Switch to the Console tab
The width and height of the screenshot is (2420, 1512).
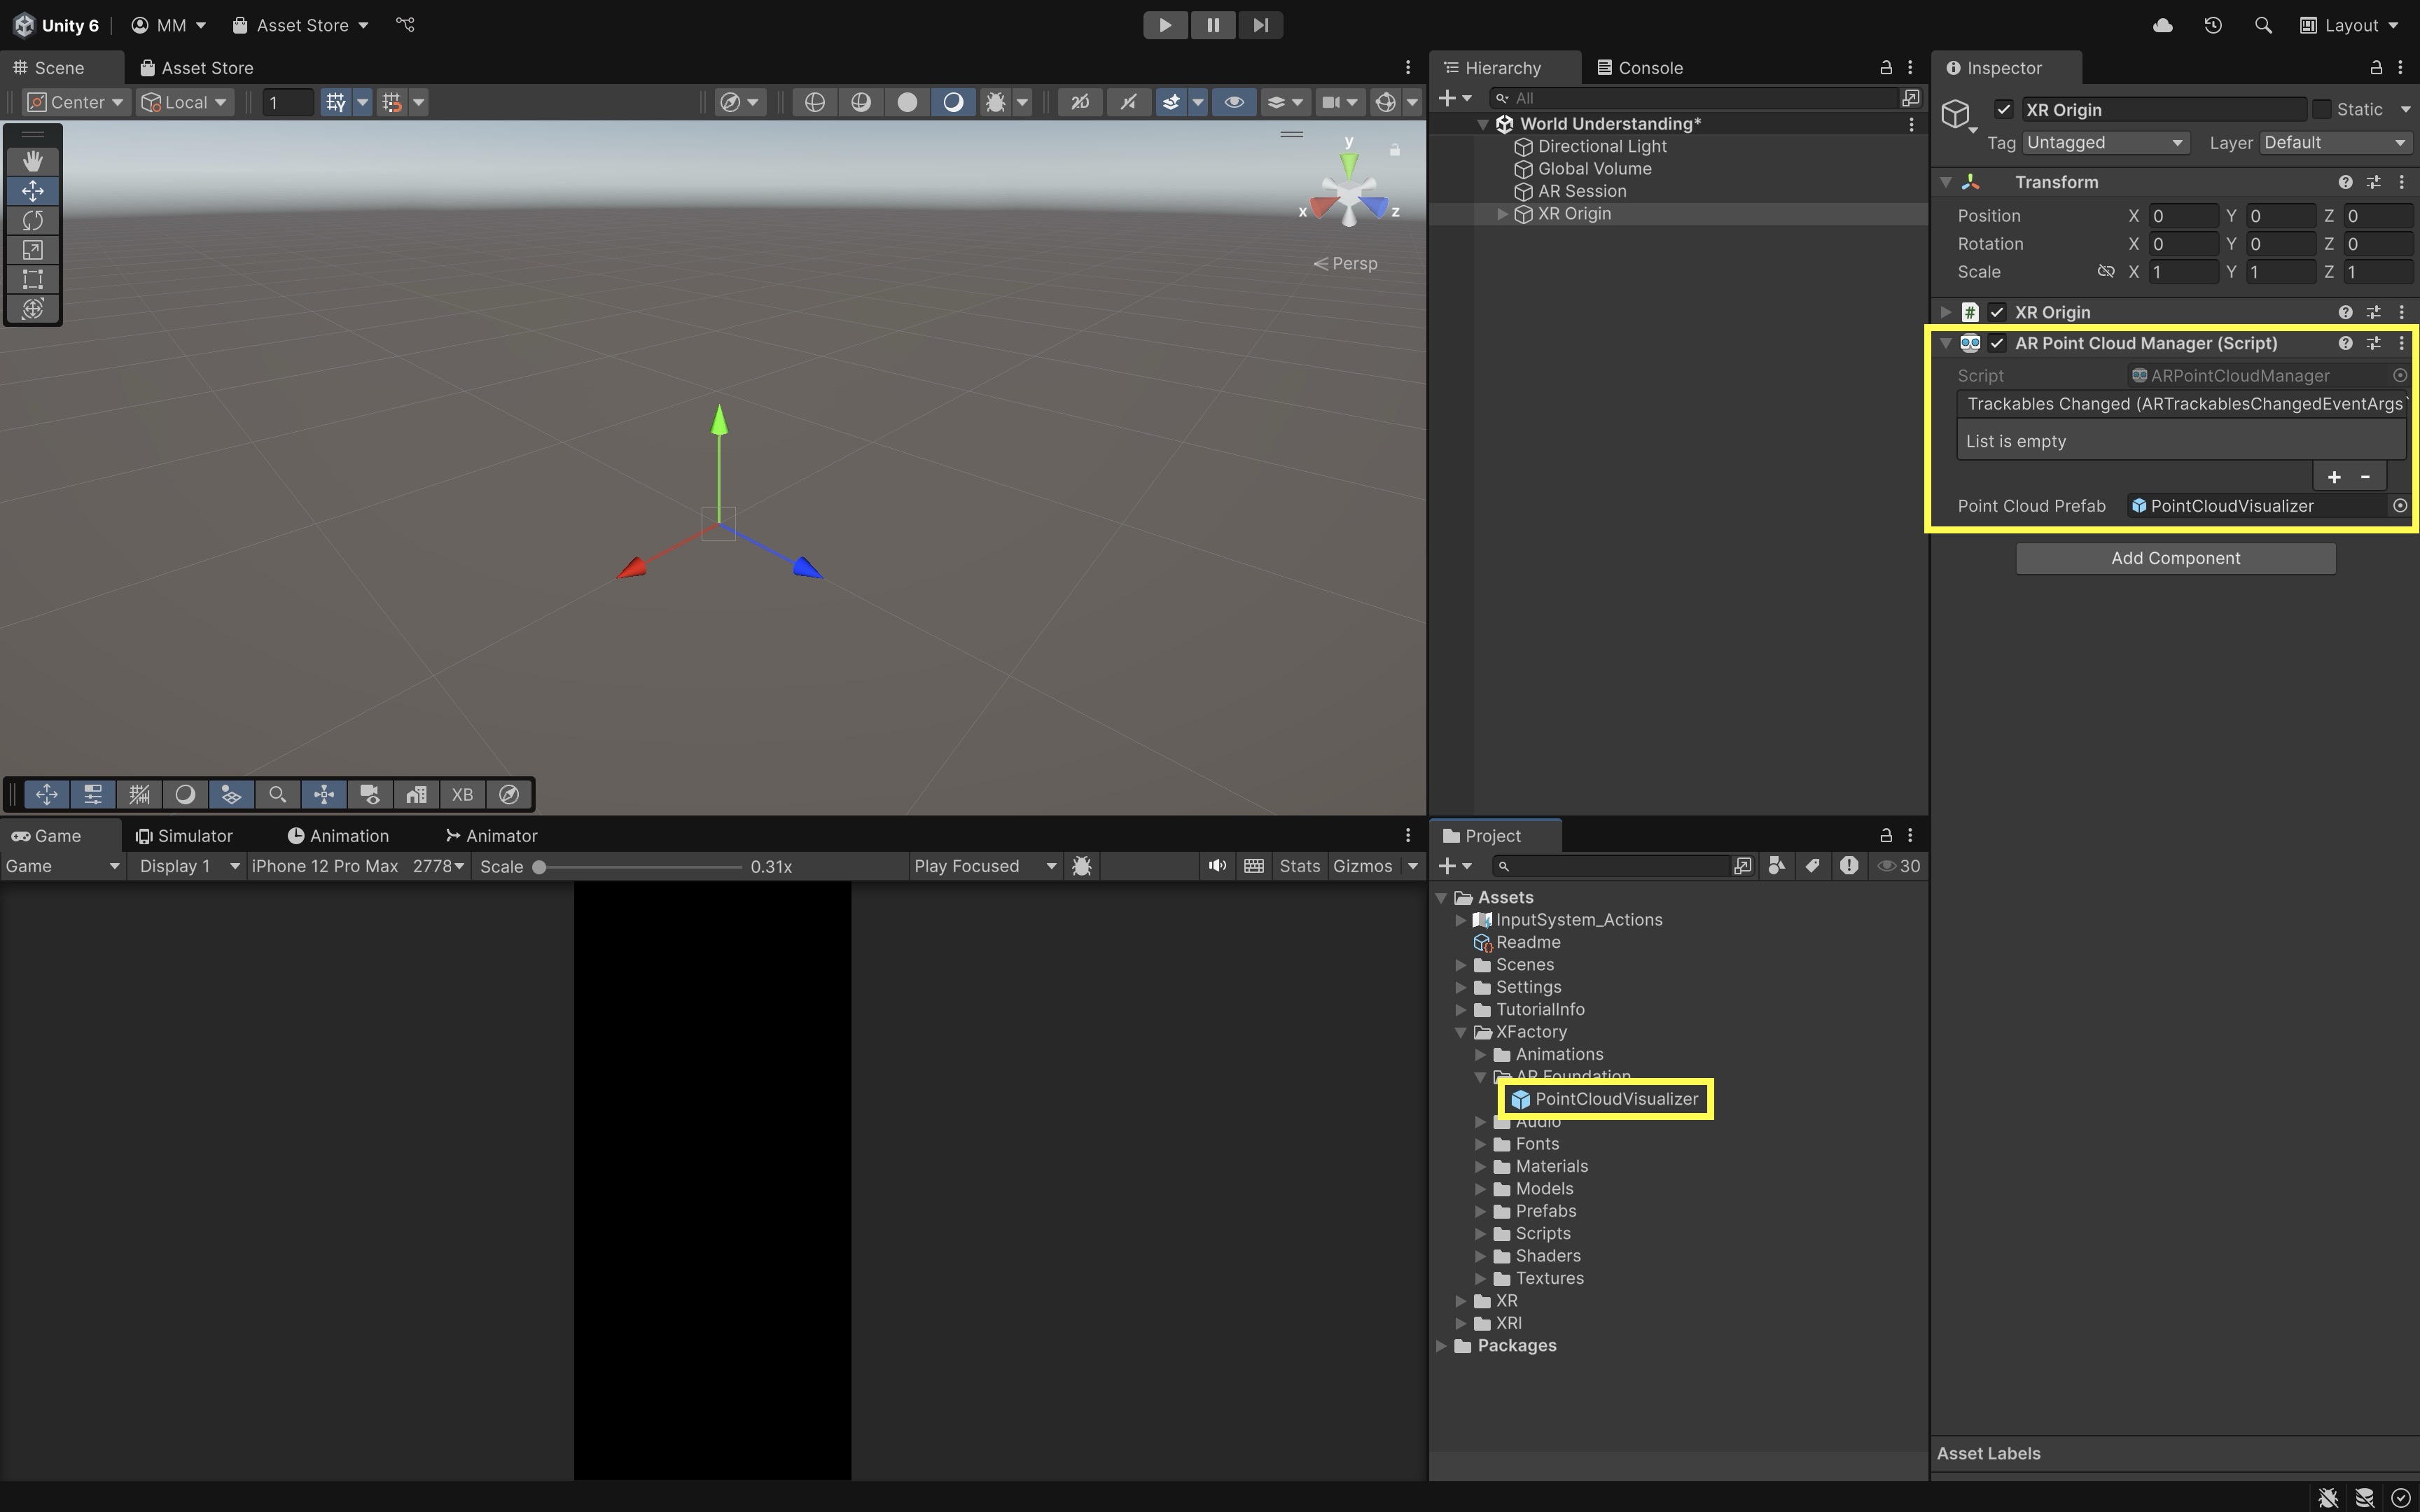pyautogui.click(x=1640, y=68)
